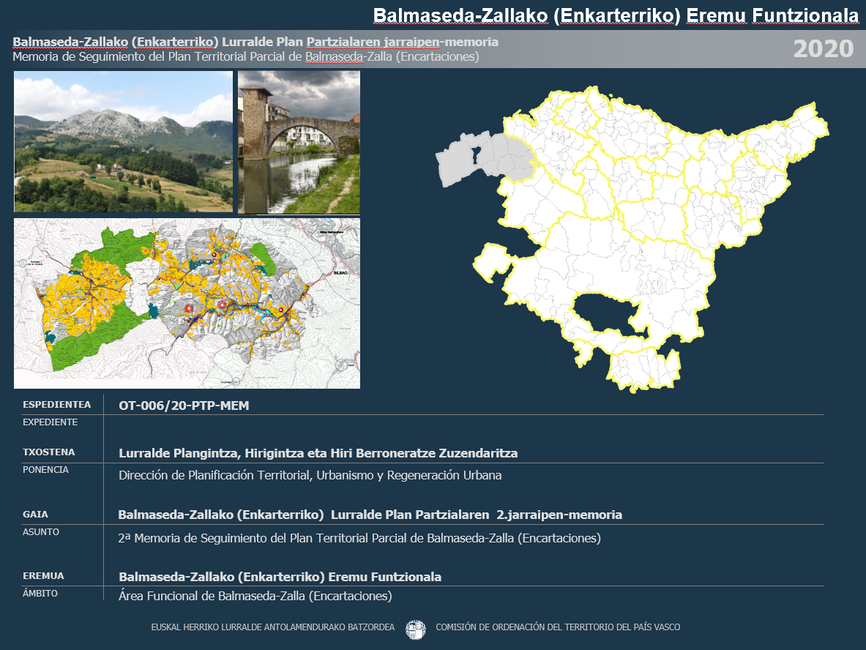Image resolution: width=866 pixels, height=650 pixels.
Task: Click the ESPEDIENTEA label
Action: (x=57, y=405)
